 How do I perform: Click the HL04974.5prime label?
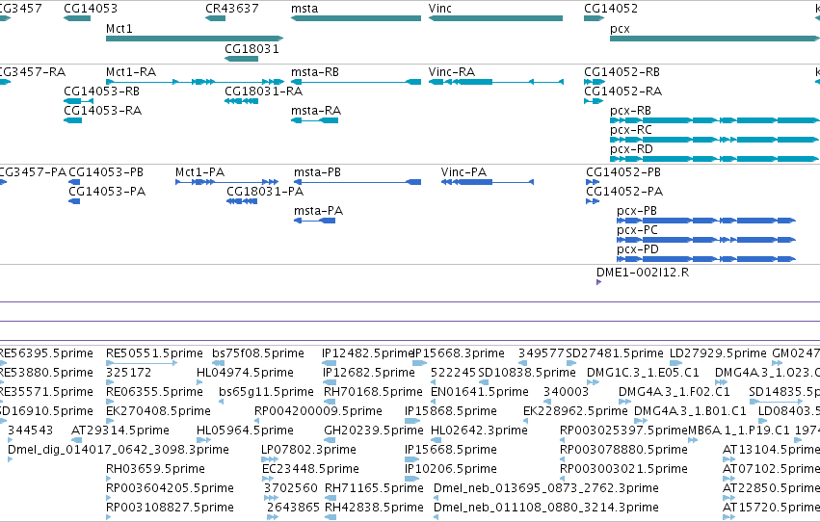pyautogui.click(x=245, y=372)
